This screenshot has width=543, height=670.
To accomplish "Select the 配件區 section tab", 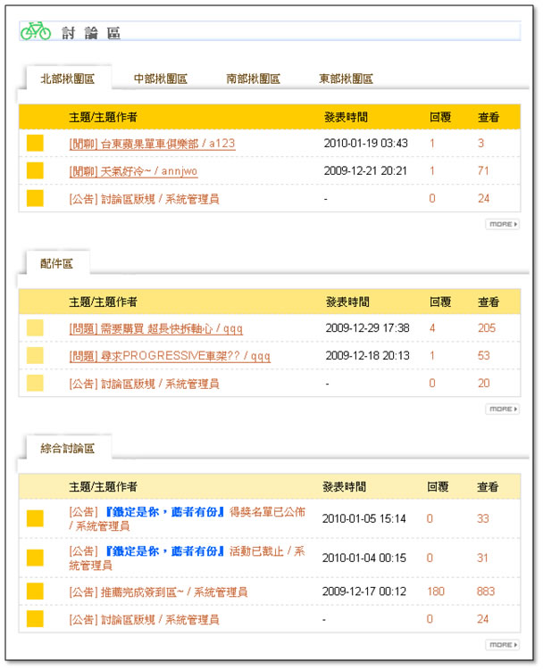I will [56, 263].
